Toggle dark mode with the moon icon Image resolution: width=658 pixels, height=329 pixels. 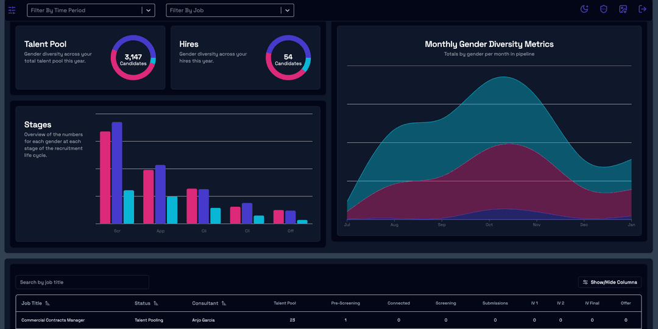[x=584, y=9]
